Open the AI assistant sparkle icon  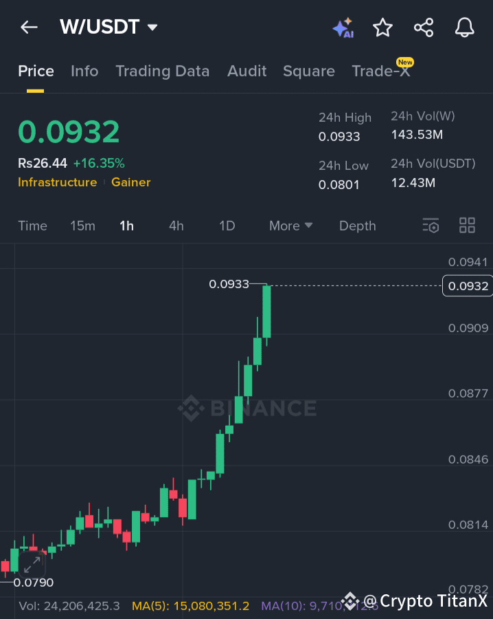(343, 28)
